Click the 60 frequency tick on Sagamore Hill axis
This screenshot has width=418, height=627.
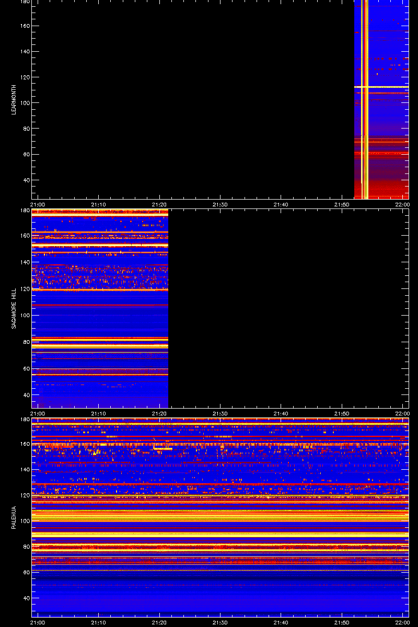[x=26, y=369]
